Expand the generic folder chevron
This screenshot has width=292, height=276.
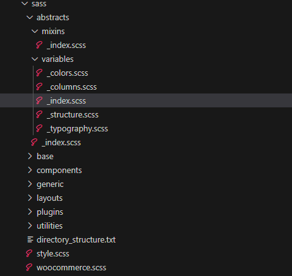[x=30, y=184]
